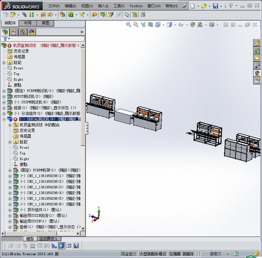Click the Smart Fasteners icon
This screenshot has height=258, width=262.
(x=43, y=15)
